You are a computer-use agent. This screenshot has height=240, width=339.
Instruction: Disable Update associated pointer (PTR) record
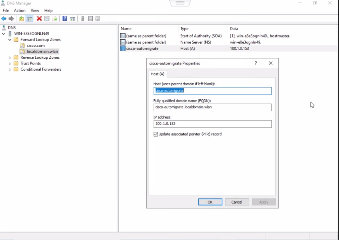[156, 134]
